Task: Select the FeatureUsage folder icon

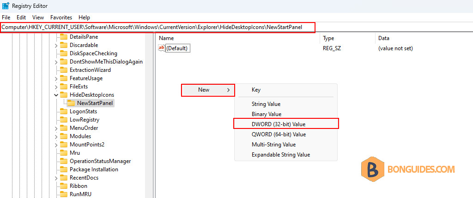Action: (64, 78)
